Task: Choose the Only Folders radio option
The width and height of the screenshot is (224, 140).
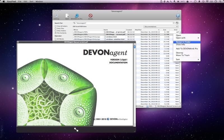Action: [x=56, y=31]
